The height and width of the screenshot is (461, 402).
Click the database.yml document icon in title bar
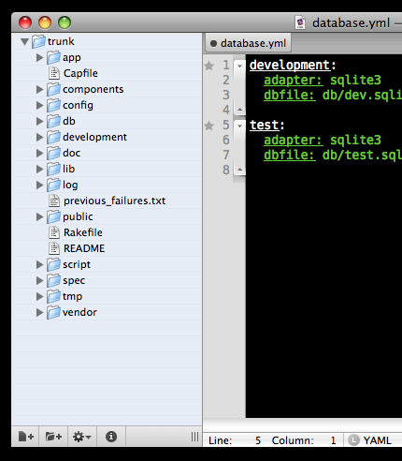click(x=300, y=22)
